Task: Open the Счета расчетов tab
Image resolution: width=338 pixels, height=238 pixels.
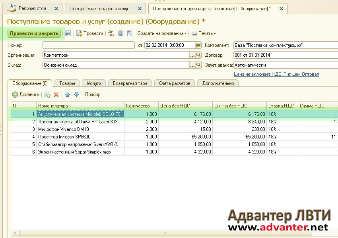Action: click(175, 83)
